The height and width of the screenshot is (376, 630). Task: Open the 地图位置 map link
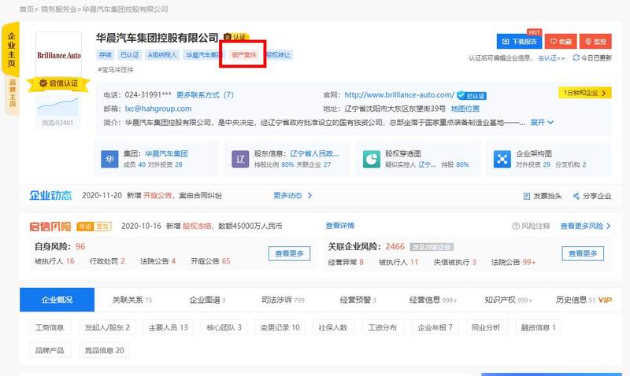(x=465, y=109)
